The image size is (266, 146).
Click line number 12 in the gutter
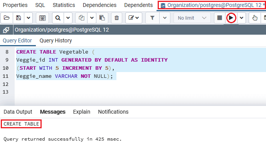[5, 84]
